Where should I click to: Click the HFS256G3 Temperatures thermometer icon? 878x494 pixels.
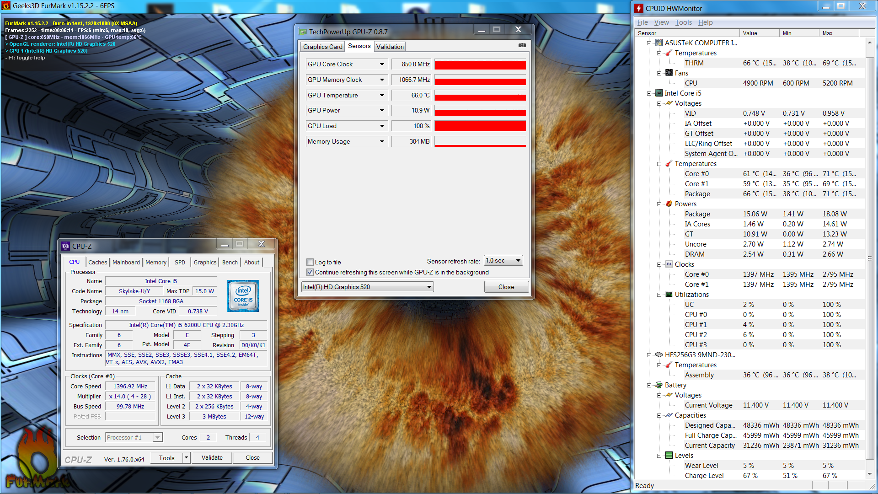[x=669, y=365]
